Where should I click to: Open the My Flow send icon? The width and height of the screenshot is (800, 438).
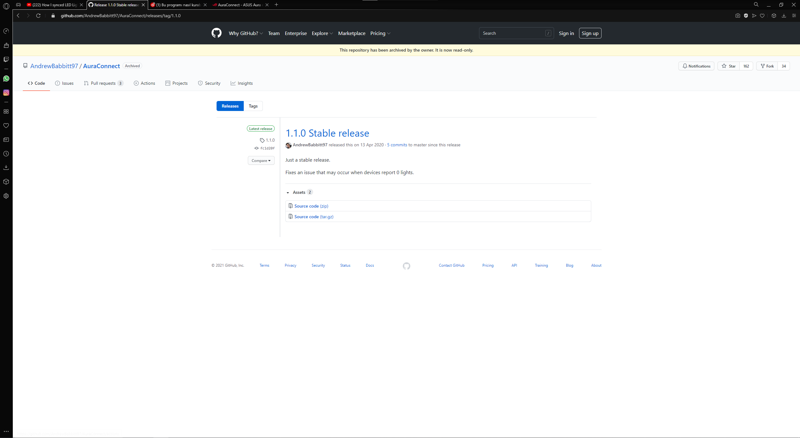(x=754, y=16)
